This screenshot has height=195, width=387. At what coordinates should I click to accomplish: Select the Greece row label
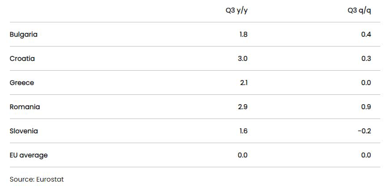(x=22, y=83)
